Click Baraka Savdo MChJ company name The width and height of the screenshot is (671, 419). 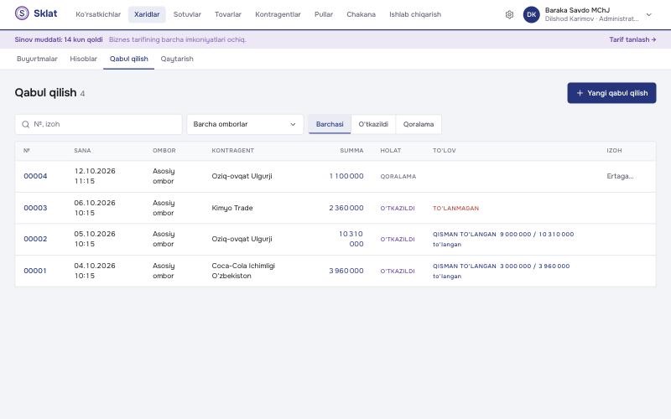tap(577, 10)
